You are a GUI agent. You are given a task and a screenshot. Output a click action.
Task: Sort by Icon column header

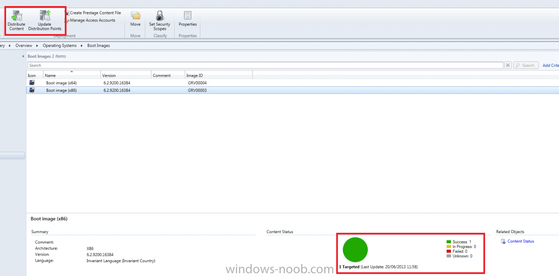coord(35,75)
